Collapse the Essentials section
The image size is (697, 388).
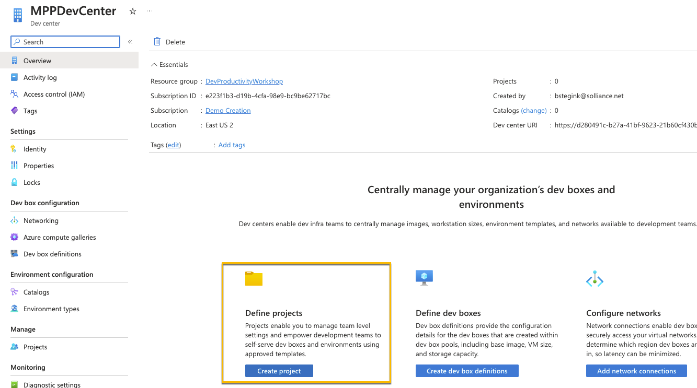tap(169, 65)
